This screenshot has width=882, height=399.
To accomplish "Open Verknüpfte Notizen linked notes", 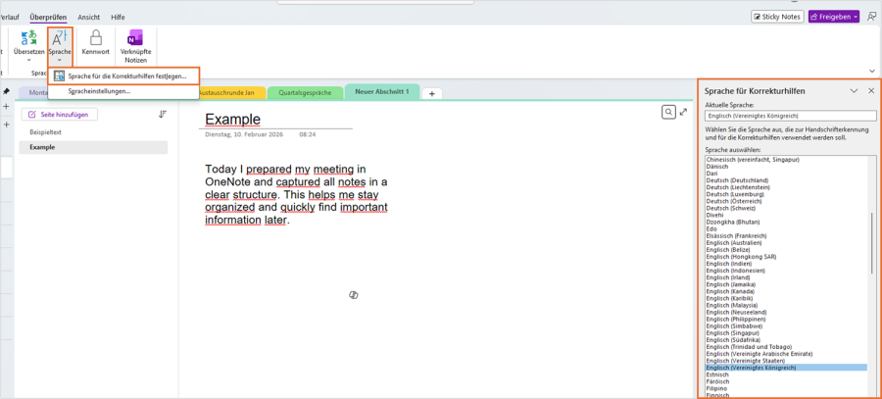I will pyautogui.click(x=134, y=46).
